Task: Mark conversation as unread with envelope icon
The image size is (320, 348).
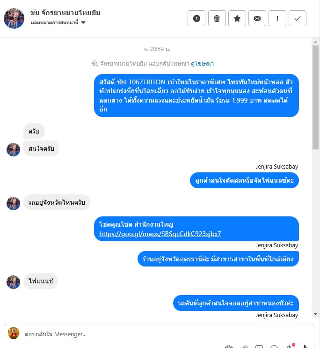Action: (x=257, y=18)
